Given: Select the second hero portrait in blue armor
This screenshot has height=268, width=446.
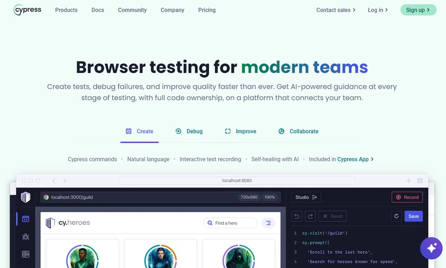Looking at the screenshot, I should (161, 256).
